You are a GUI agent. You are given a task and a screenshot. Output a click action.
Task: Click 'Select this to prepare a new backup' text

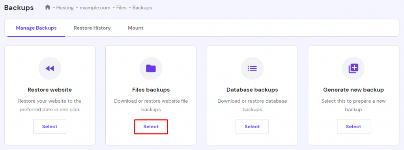[353, 105]
